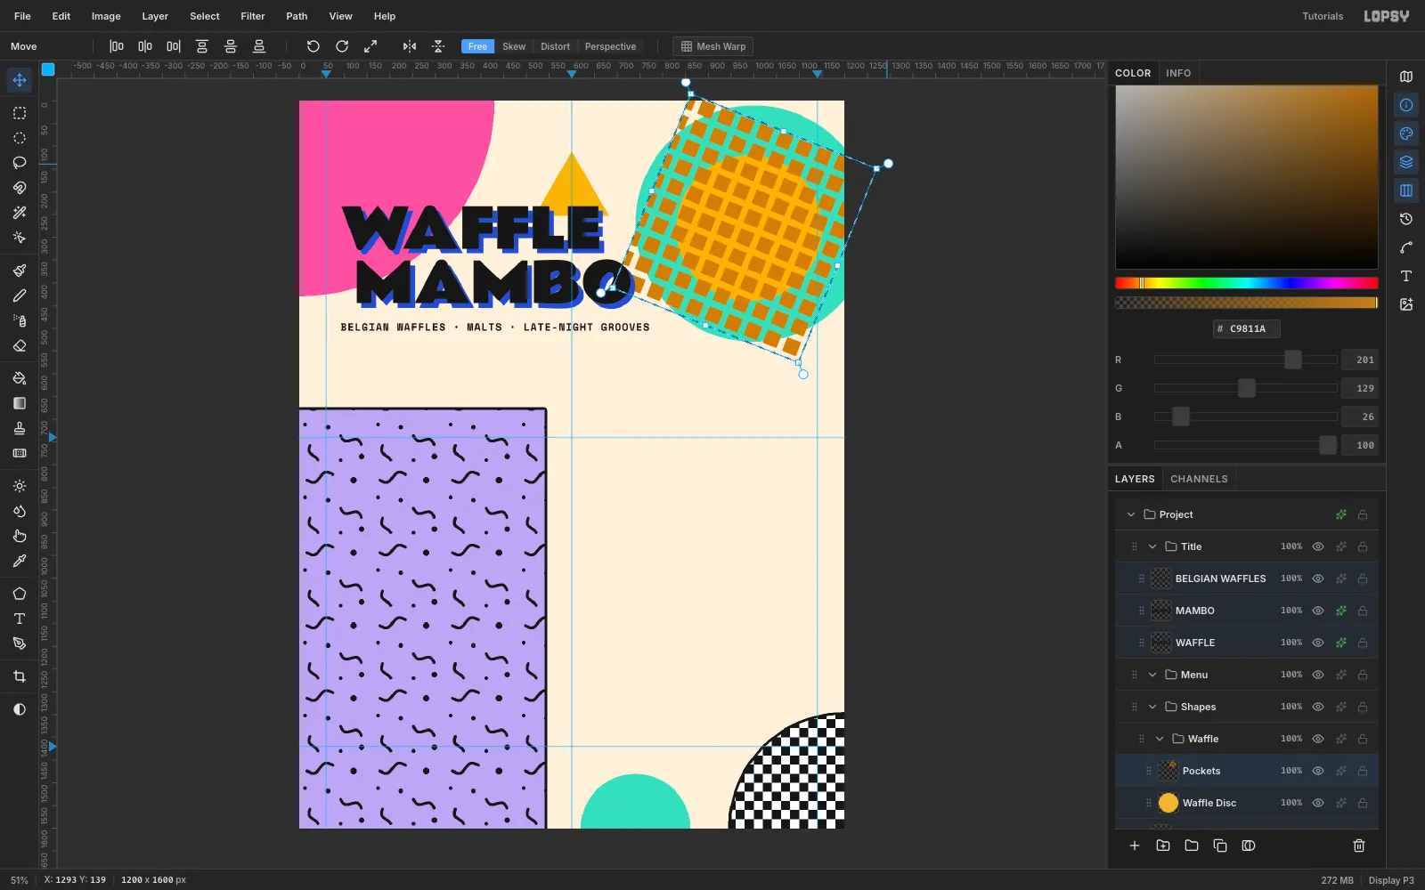Viewport: 1425px width, 890px height.
Task: Select the Gradient tool
Action: (x=20, y=403)
